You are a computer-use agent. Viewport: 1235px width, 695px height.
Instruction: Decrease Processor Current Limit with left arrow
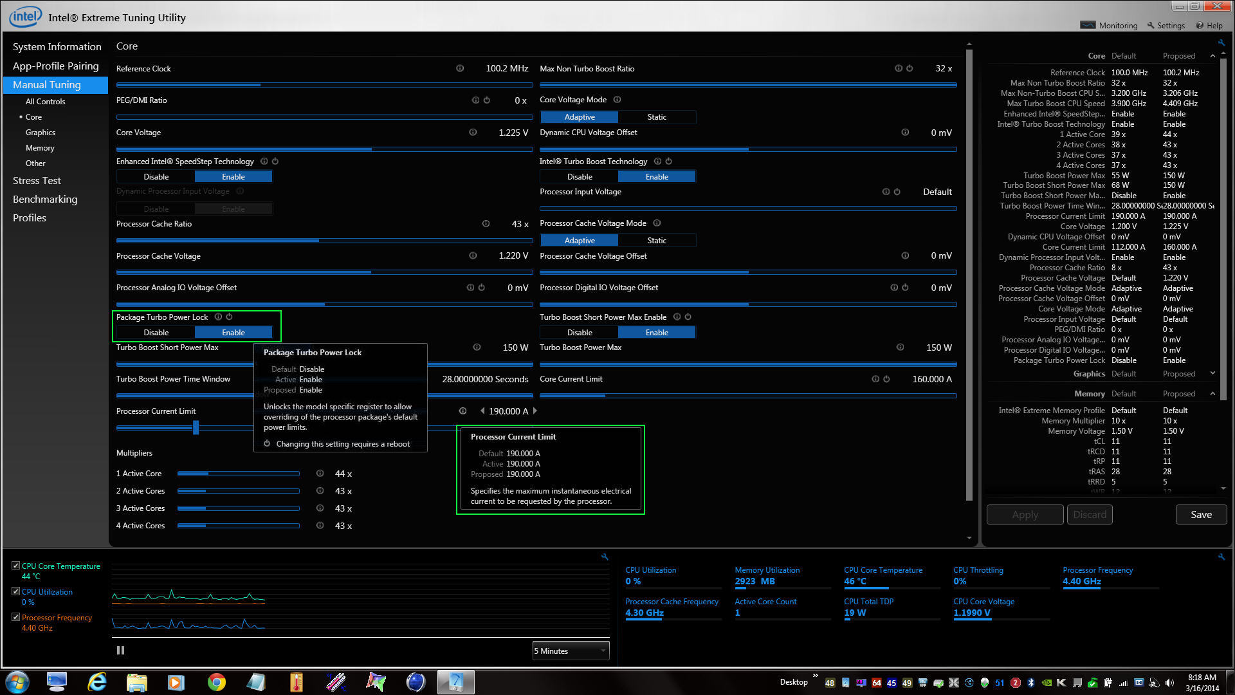[x=482, y=411]
